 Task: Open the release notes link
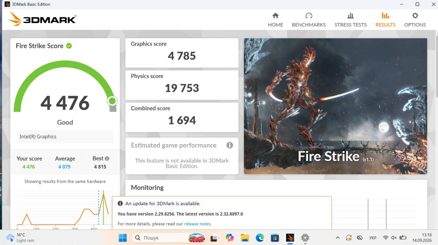click(198, 224)
